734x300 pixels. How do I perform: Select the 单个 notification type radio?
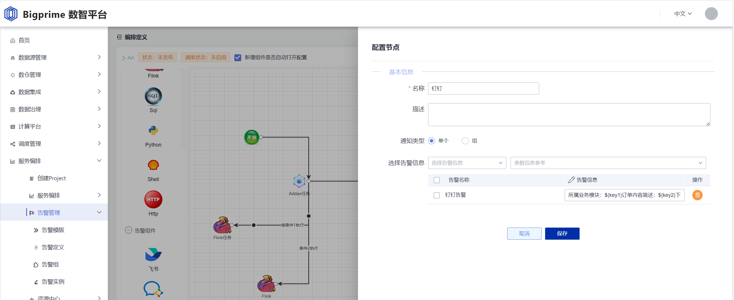431,141
